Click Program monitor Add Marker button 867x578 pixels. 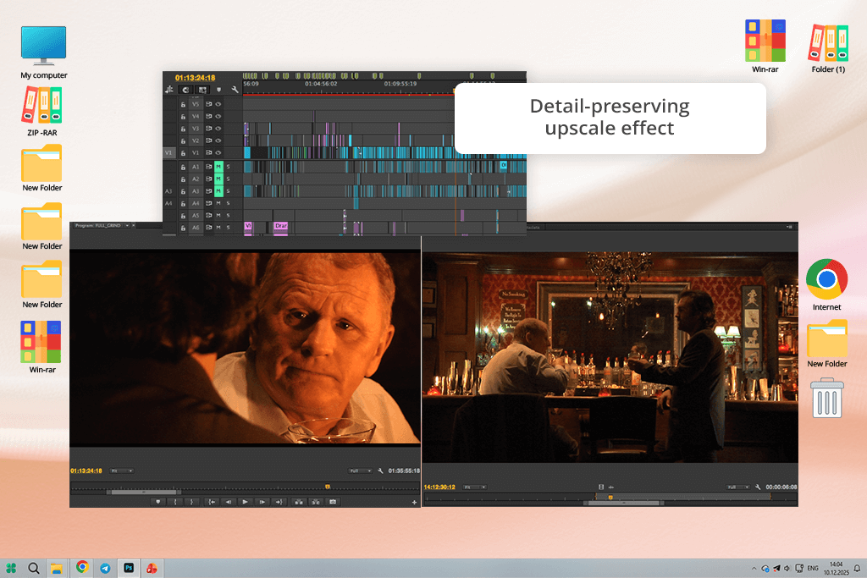[158, 502]
